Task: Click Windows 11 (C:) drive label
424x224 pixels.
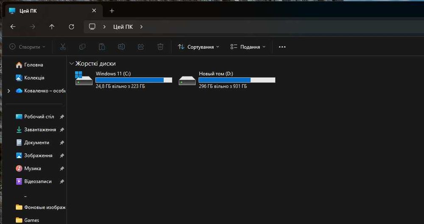Action: tap(113, 74)
